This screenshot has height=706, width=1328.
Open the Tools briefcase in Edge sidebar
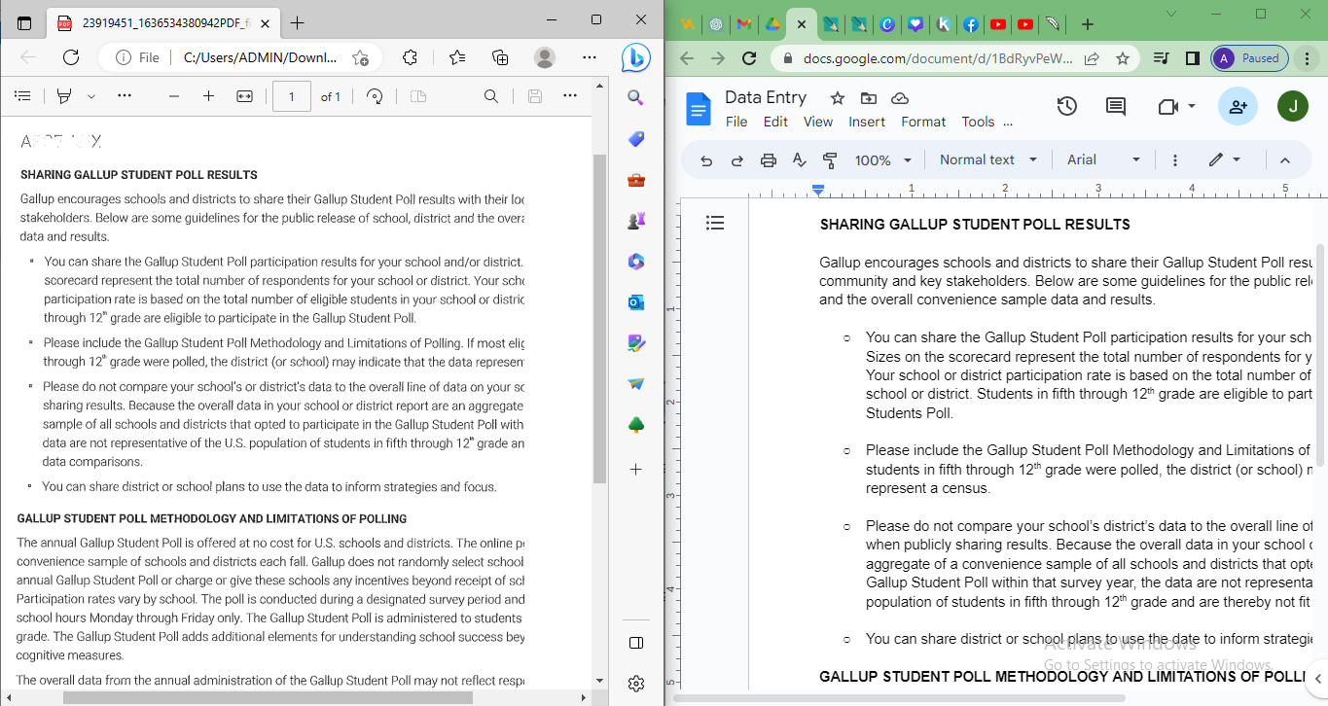click(x=636, y=180)
